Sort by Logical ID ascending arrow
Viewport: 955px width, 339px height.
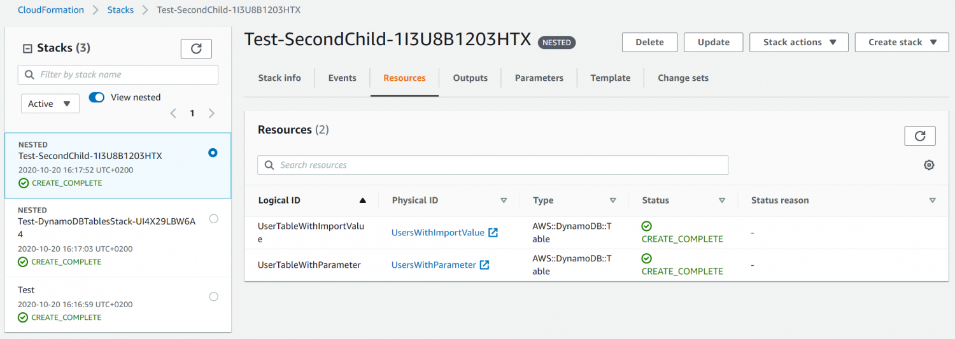click(363, 200)
